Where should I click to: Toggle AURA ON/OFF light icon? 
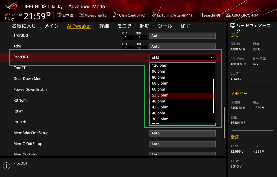tap(228, 15)
